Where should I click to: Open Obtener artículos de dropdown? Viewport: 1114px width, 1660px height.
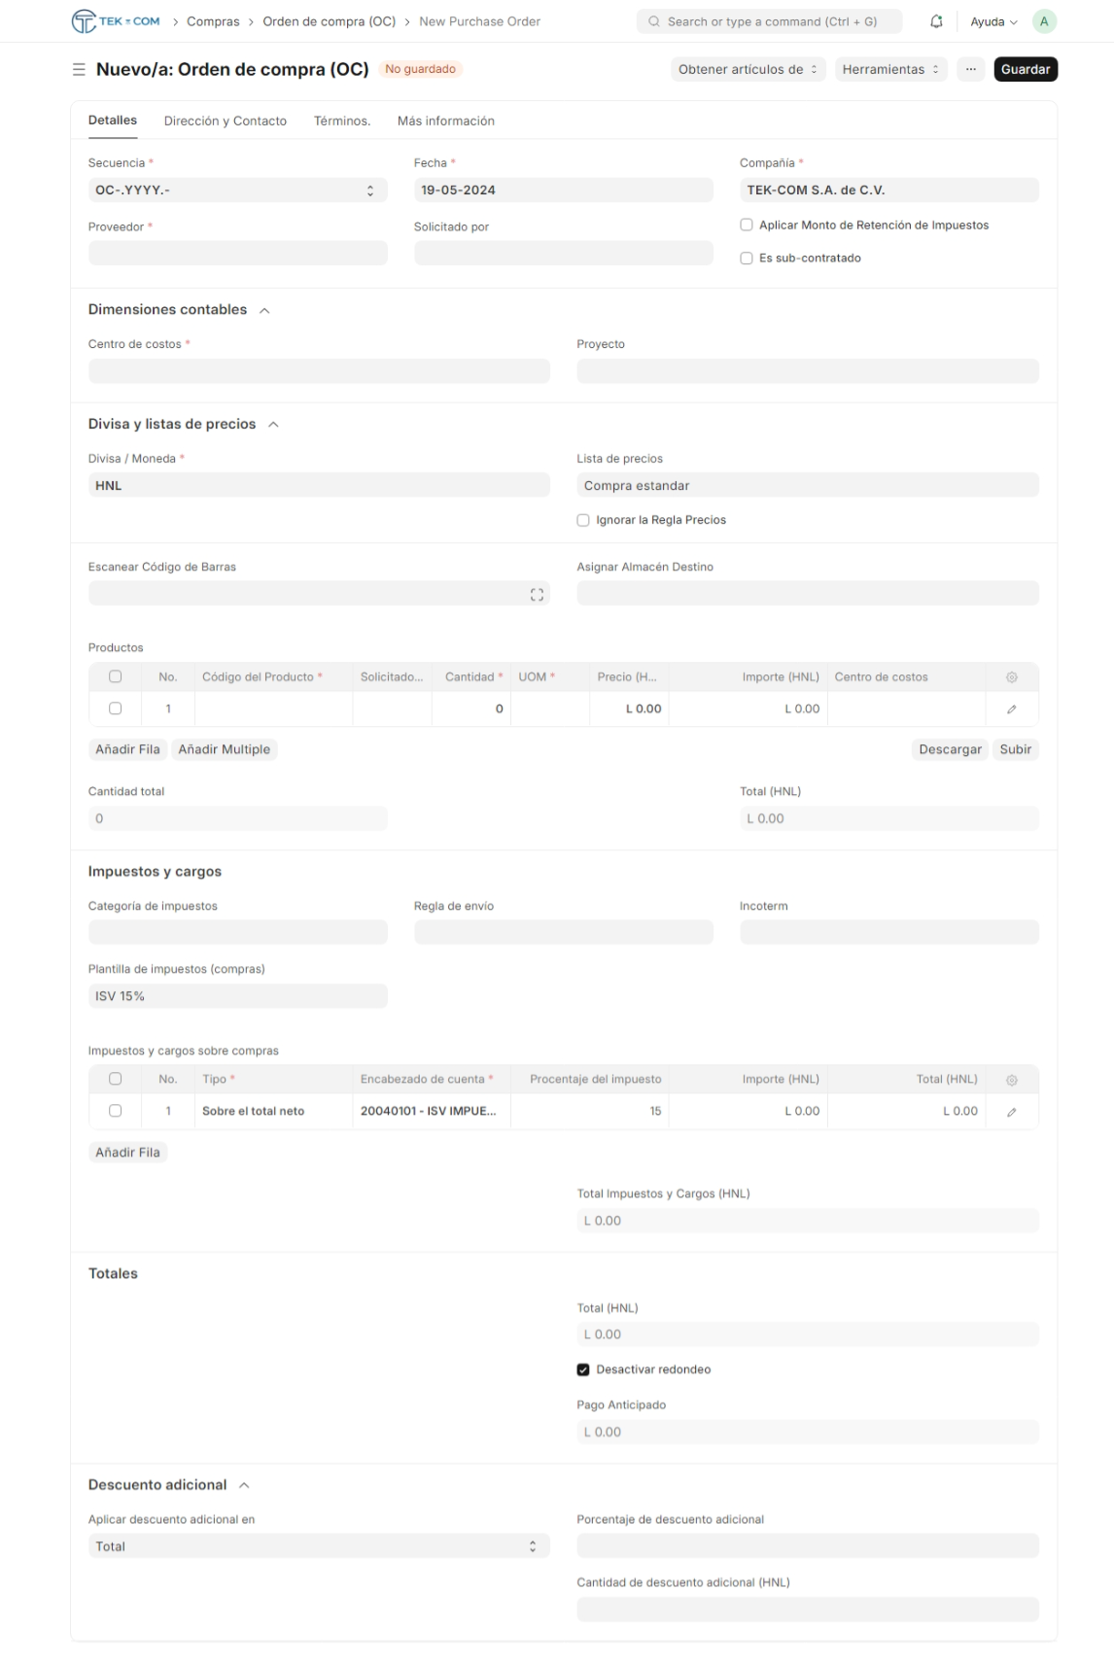747,70
